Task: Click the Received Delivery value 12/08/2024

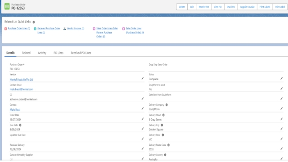Action: click(x=15, y=149)
